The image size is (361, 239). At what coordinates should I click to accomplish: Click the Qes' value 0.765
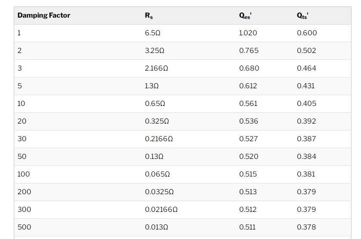pyautogui.click(x=249, y=51)
